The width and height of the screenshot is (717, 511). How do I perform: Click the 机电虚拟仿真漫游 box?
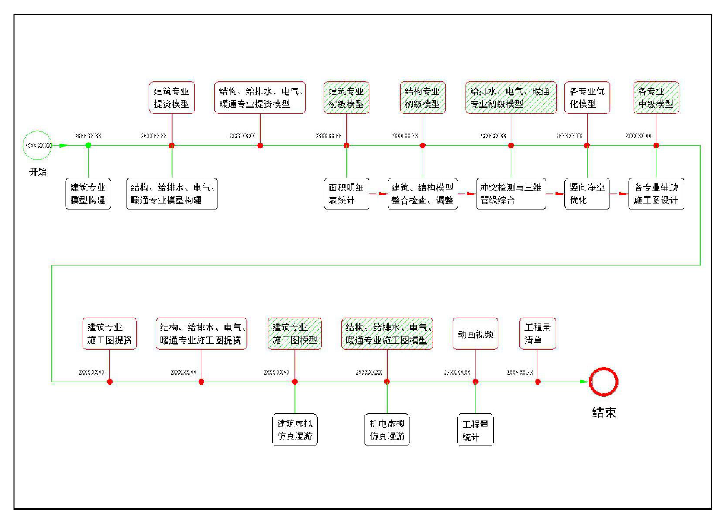point(387,430)
